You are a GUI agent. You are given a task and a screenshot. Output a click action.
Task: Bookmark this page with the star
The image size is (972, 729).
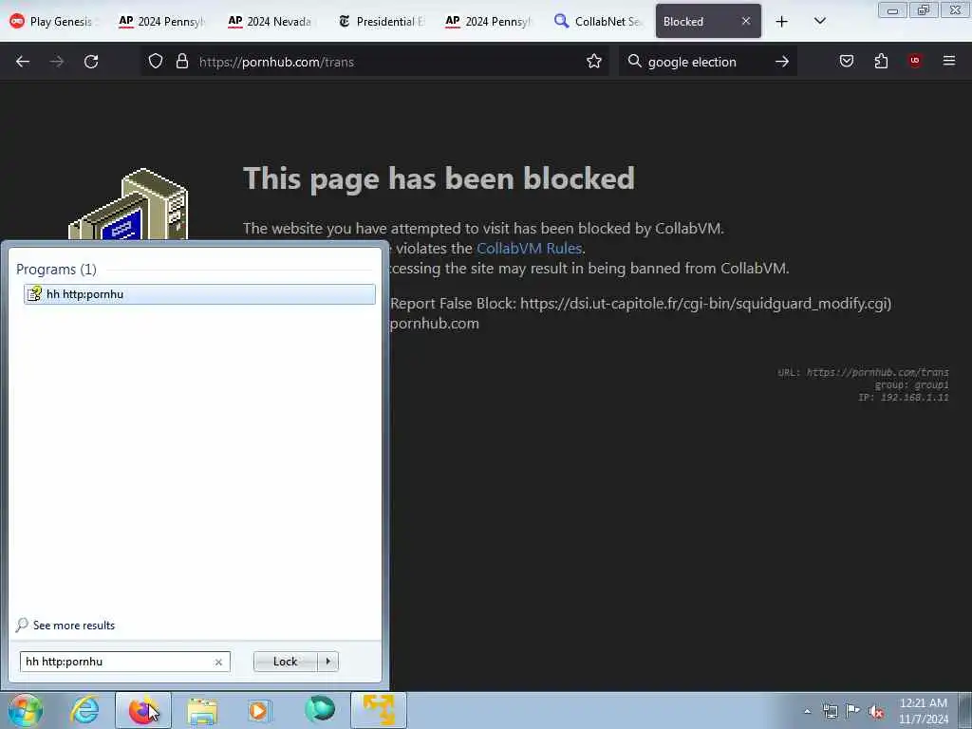coord(594,62)
